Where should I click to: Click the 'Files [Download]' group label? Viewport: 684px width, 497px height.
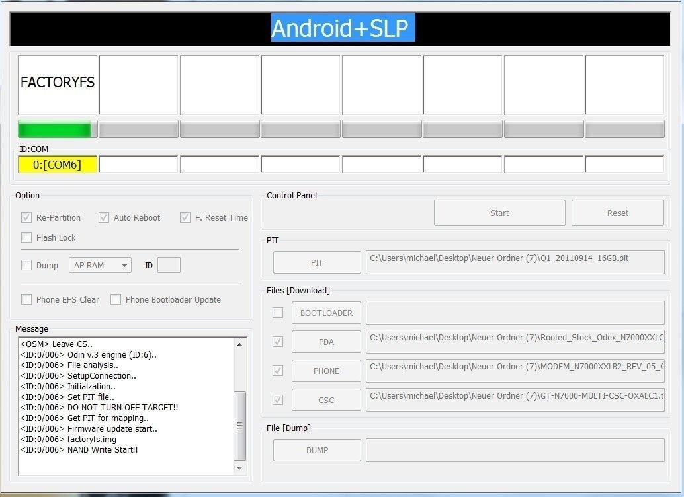pos(298,291)
